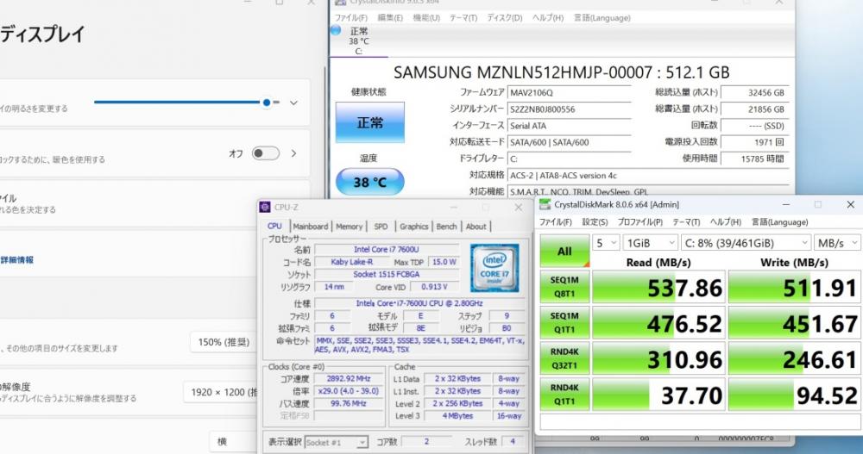Click the interface field Serial ATA
The width and height of the screenshot is (863, 454).
coord(569,126)
